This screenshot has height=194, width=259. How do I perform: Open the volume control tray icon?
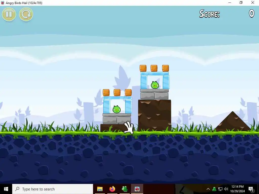(x=226, y=189)
